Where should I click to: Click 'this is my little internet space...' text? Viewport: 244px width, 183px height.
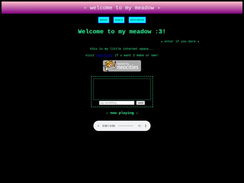tap(122, 49)
